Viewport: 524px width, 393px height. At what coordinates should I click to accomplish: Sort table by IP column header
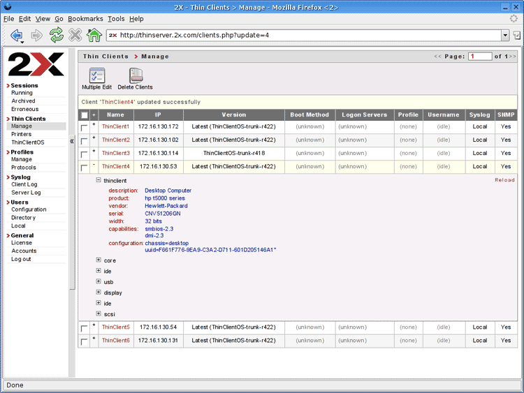point(158,115)
